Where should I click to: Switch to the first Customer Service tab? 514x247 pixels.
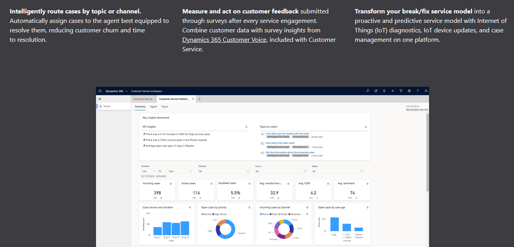(x=143, y=99)
